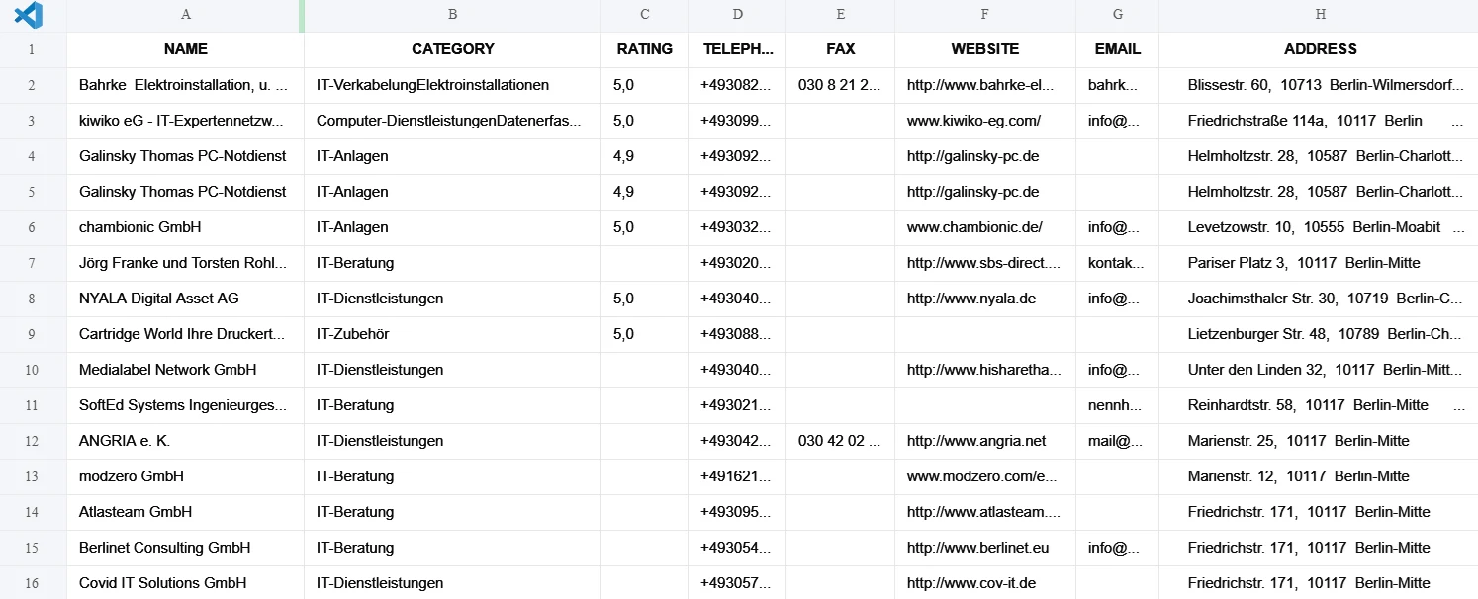Click the EMAIL header cell

[1118, 49]
